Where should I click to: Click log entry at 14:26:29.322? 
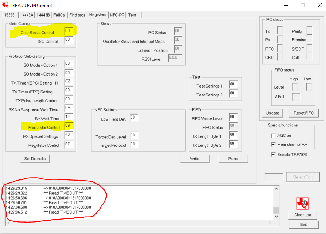pyautogui.click(x=44, y=193)
